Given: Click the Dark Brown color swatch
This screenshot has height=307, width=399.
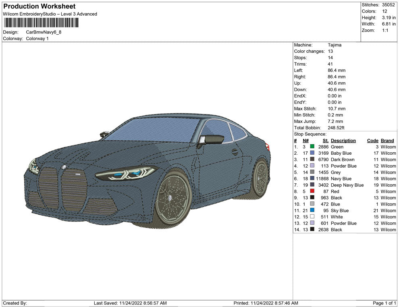Looking at the screenshot, I should pyautogui.click(x=312, y=160).
